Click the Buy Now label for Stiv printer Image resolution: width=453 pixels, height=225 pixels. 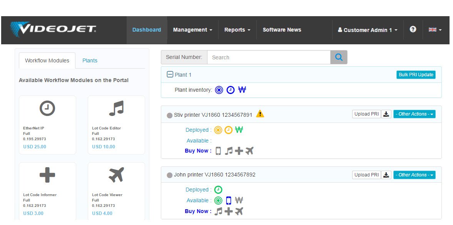(198, 151)
